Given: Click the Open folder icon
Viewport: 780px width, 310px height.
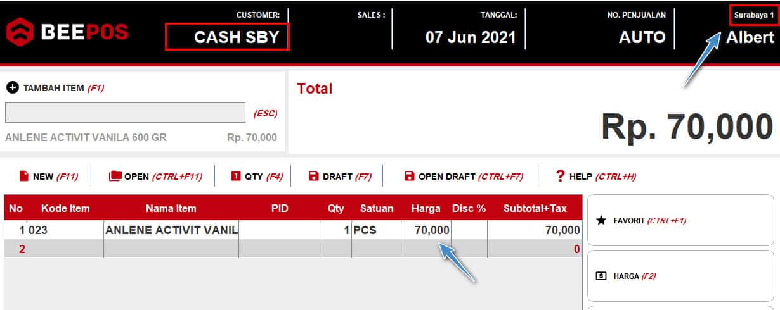Looking at the screenshot, I should pyautogui.click(x=115, y=177).
